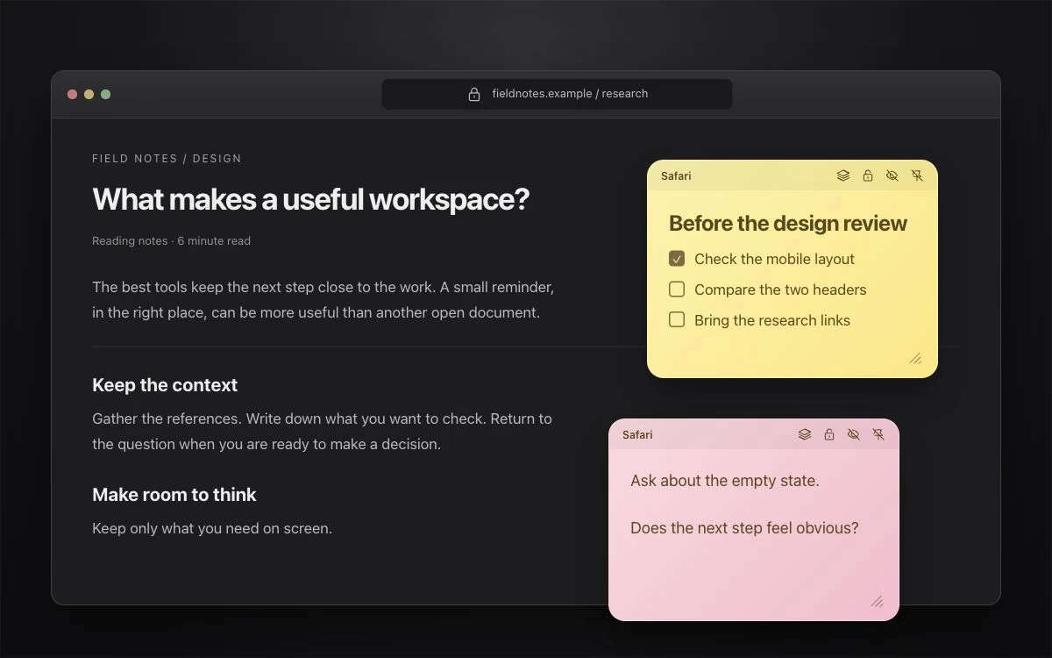Click the resize grip on the pink note
The image size is (1052, 658).
pyautogui.click(x=877, y=601)
